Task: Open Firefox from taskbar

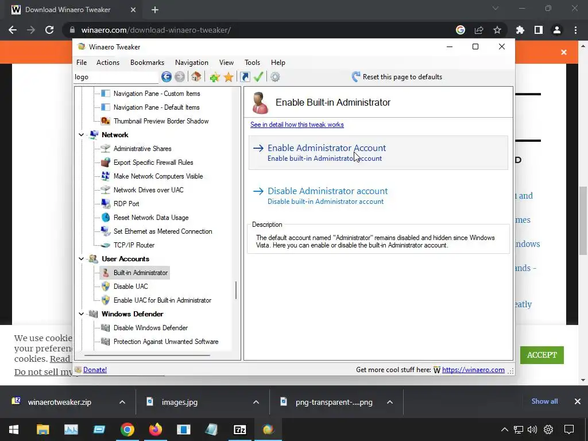Action: tap(155, 430)
